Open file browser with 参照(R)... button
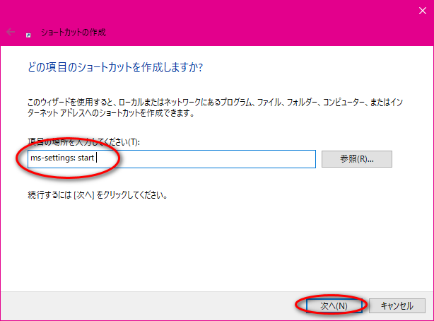 (x=356, y=158)
